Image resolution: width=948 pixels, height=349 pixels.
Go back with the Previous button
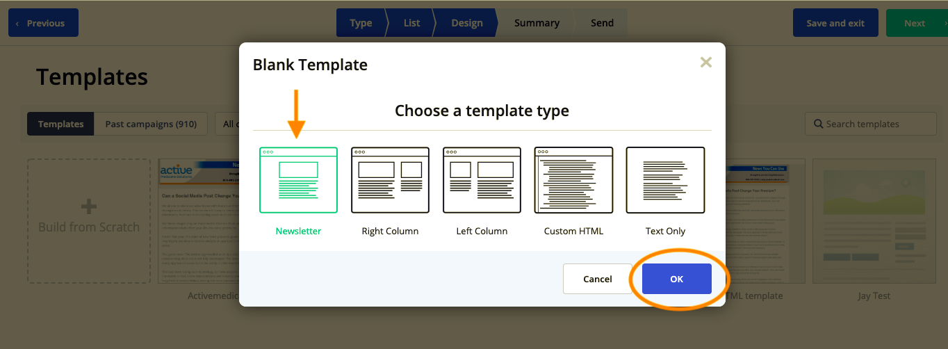[43, 23]
